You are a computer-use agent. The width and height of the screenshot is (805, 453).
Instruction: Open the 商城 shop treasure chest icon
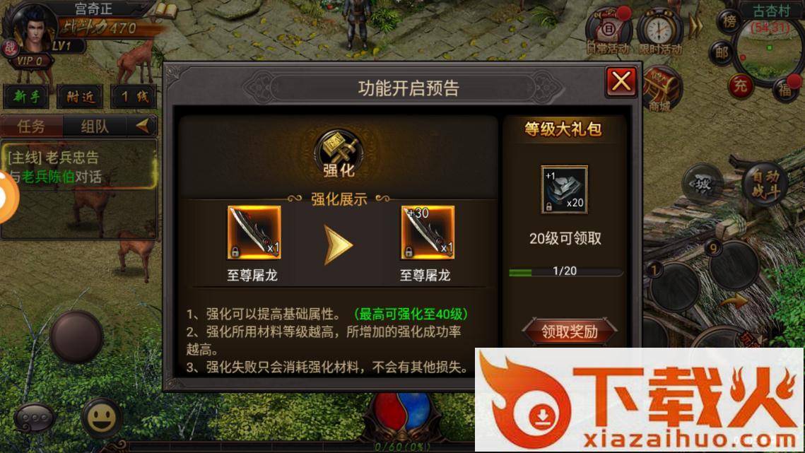pos(662,90)
